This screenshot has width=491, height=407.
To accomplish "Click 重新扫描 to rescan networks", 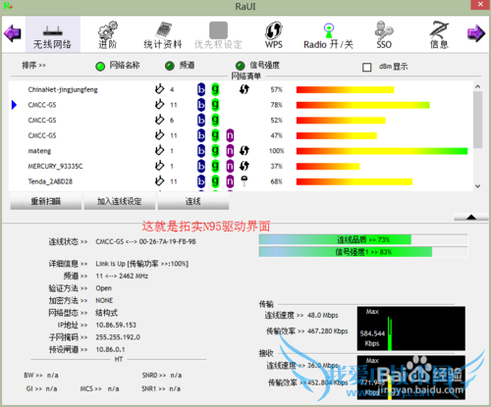I will pos(46,201).
